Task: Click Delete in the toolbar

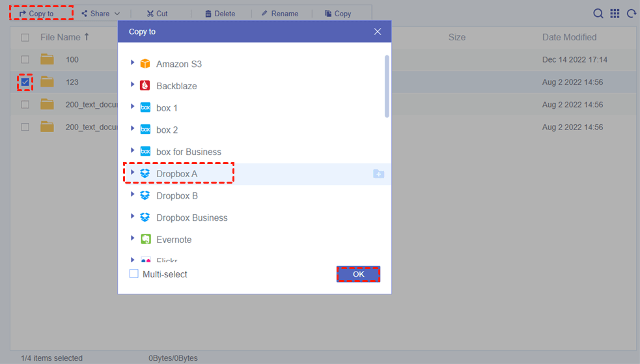Action: pyautogui.click(x=220, y=14)
